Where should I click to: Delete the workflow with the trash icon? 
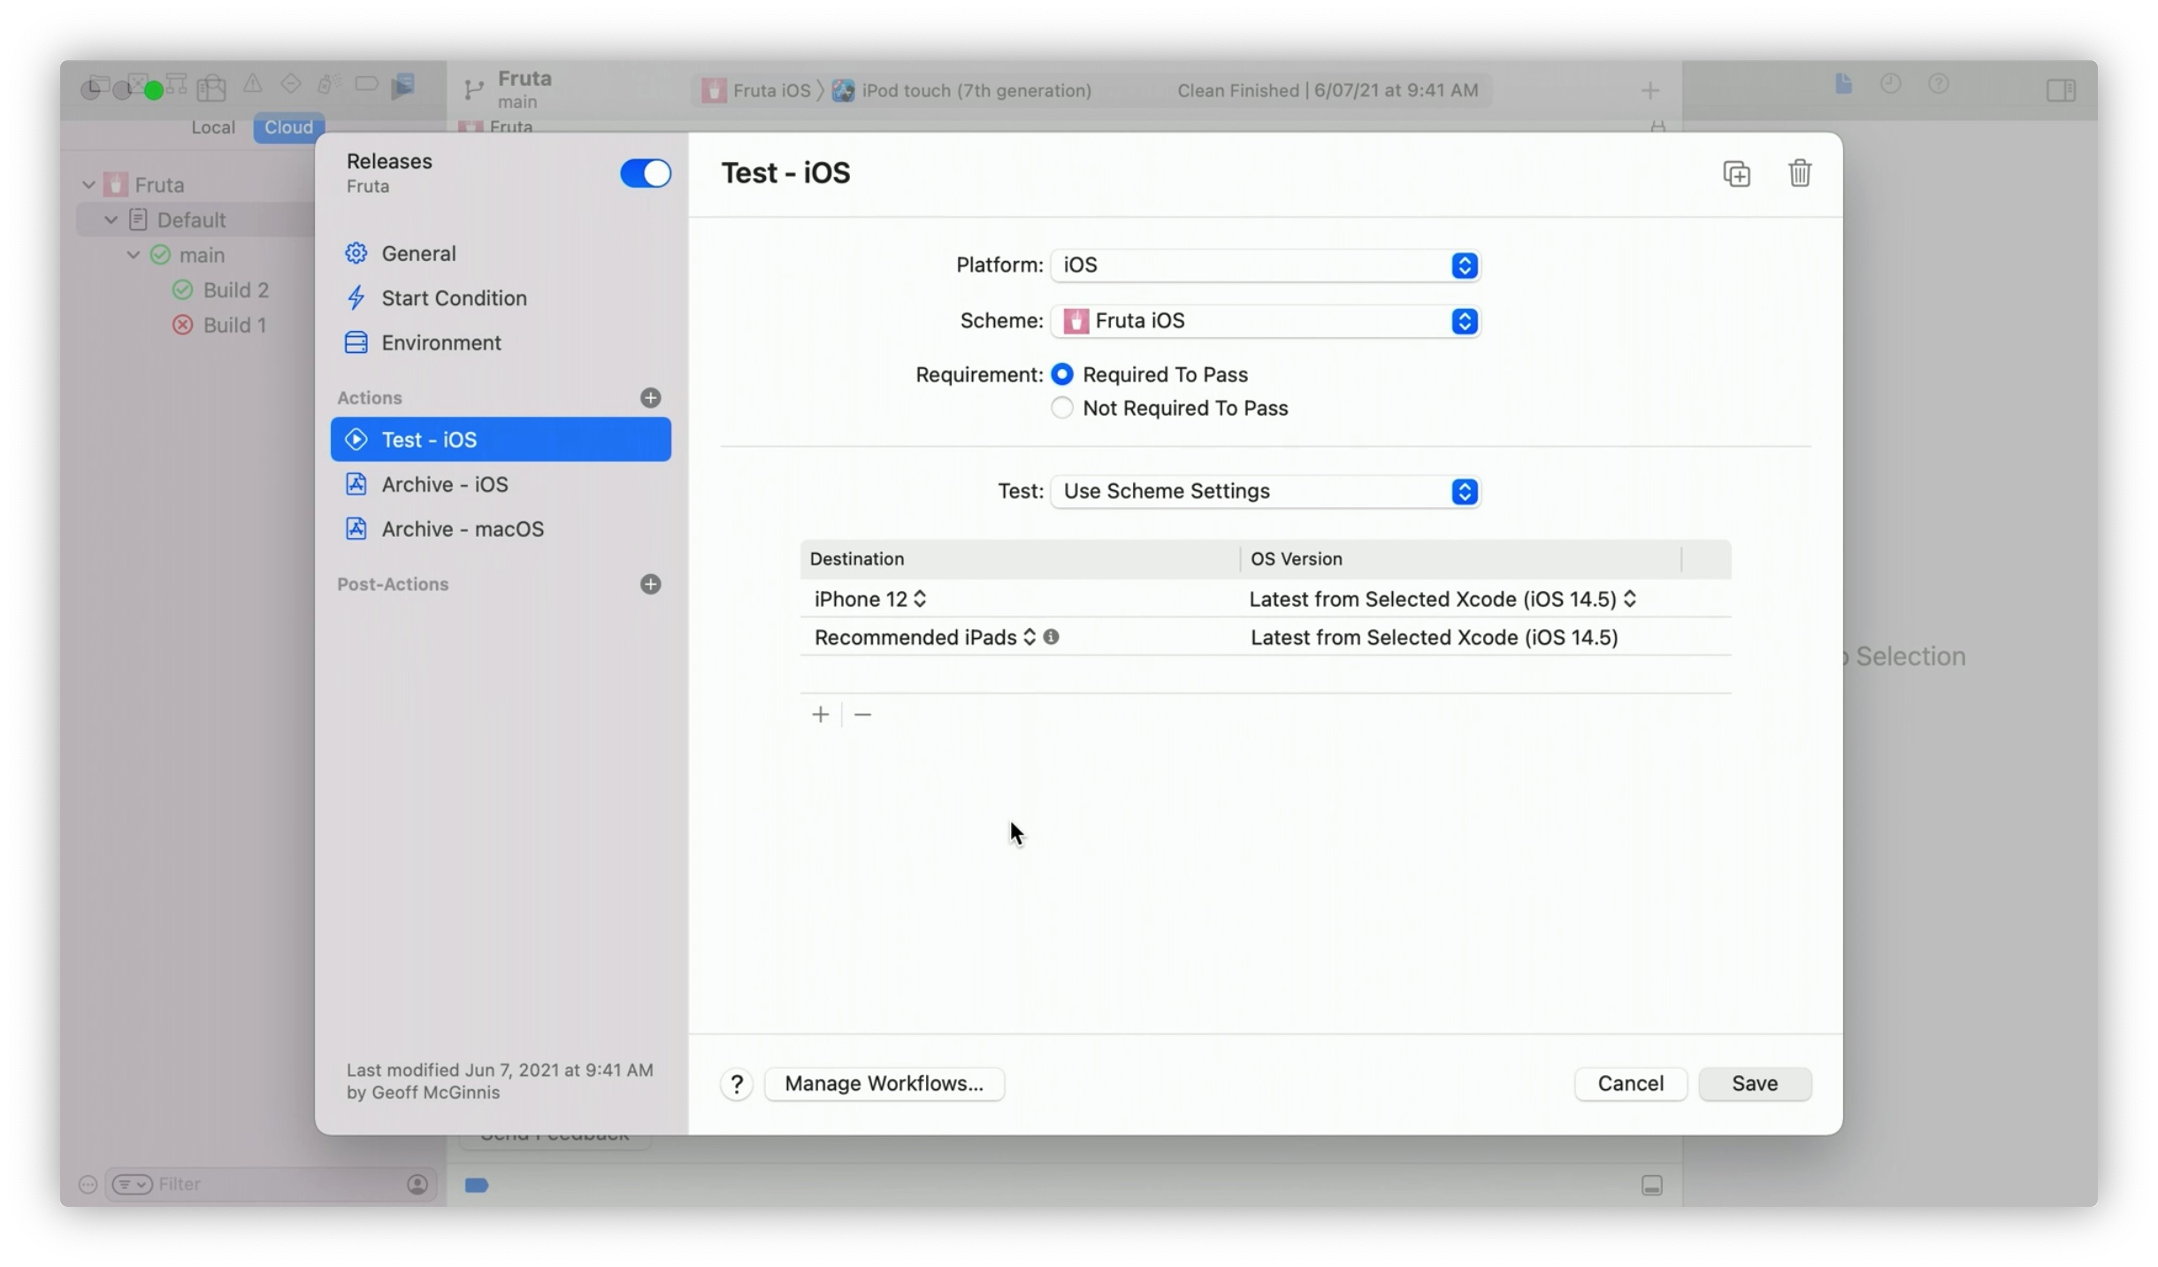1800,173
